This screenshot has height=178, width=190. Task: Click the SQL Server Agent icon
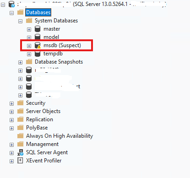coord(20,152)
